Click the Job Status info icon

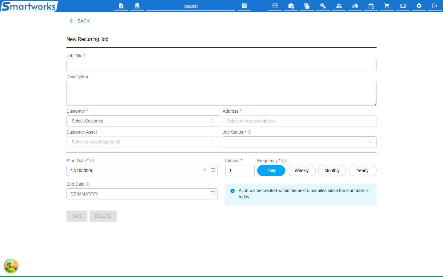point(249,132)
